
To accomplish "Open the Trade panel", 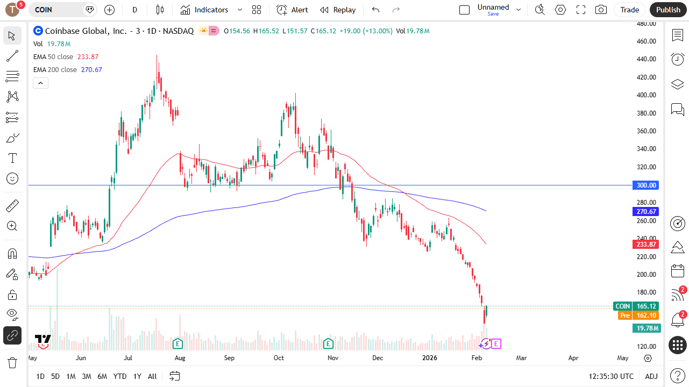I will click(x=629, y=10).
